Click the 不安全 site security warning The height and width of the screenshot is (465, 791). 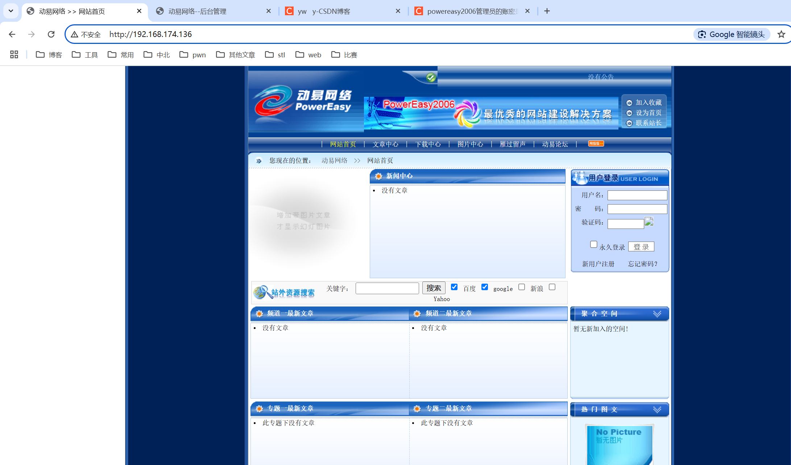(86, 34)
